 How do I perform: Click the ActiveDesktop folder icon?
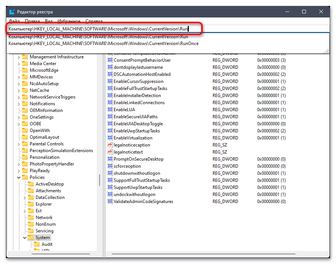click(31, 184)
